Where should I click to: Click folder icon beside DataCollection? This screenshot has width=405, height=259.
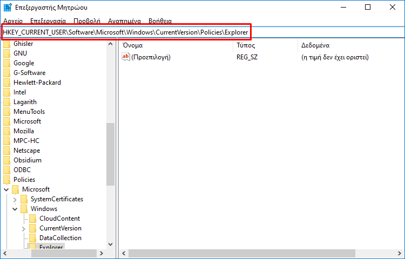point(33,238)
